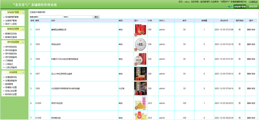Viewport: 259px width, 120px height.
Task: Collapse the 新闻动态管理 panel arrow icon
Action: click(x=23, y=29)
